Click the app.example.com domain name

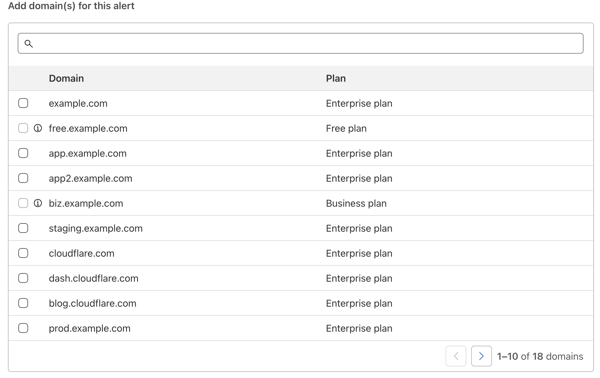[88, 153]
